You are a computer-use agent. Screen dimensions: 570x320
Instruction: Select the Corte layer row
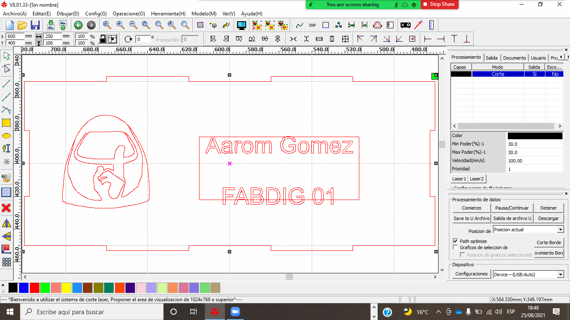(x=507, y=74)
